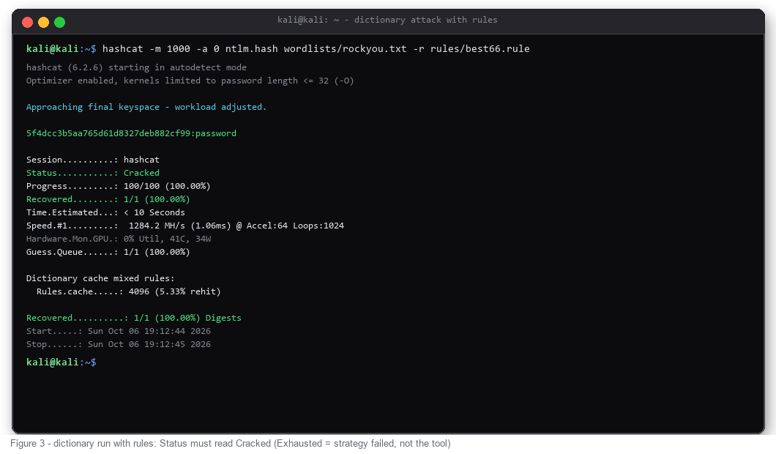
Task: Select 'Dictionary cache mixed rules:' heading
Action: (100, 278)
